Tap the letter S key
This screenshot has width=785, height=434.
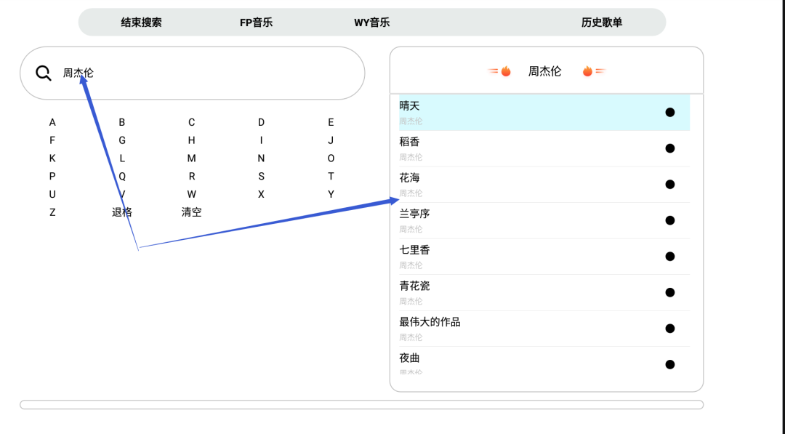[x=261, y=176]
